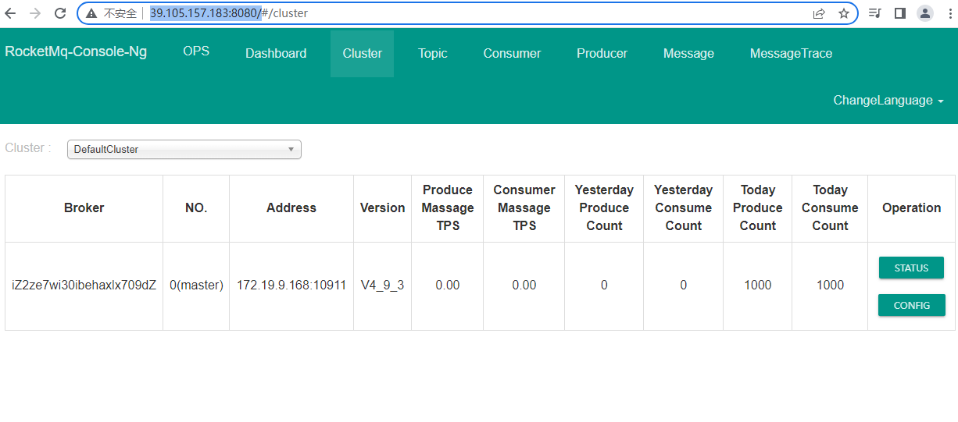The width and height of the screenshot is (958, 422).
Task: Click Consumer Massage TPS header
Action: [x=524, y=207]
